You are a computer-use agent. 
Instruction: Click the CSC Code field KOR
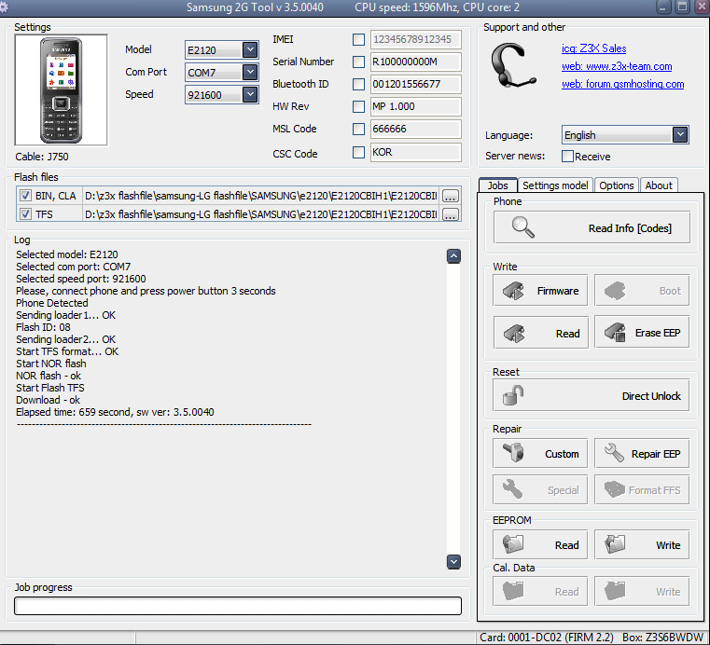[x=416, y=152]
